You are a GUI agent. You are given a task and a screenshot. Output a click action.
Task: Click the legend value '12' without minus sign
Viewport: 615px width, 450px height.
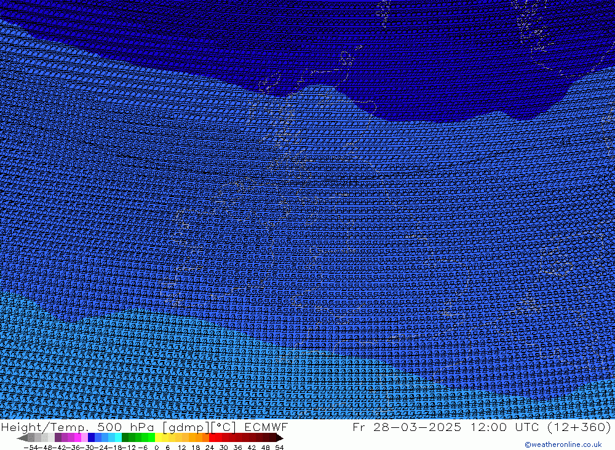(182, 447)
